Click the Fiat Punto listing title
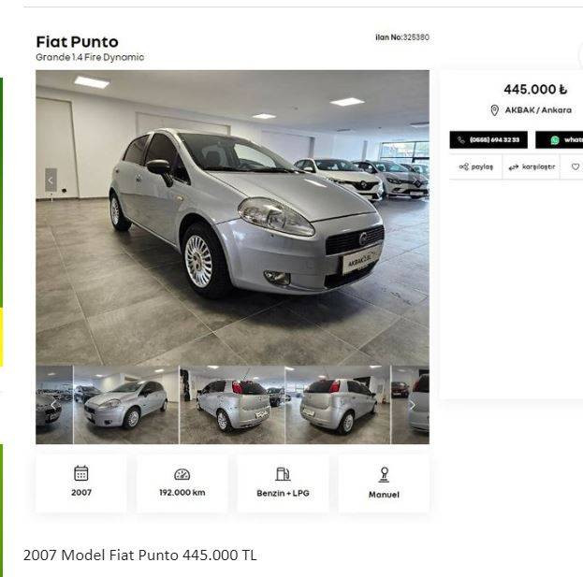This screenshot has width=583, height=577. click(x=78, y=42)
